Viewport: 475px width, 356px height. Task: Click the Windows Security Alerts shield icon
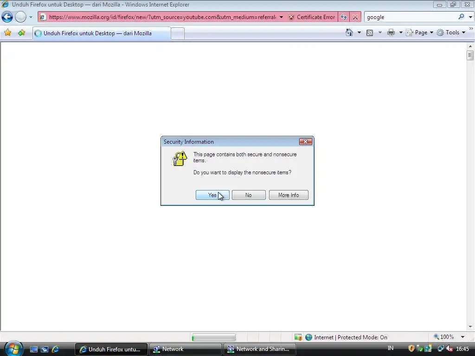coord(411,349)
